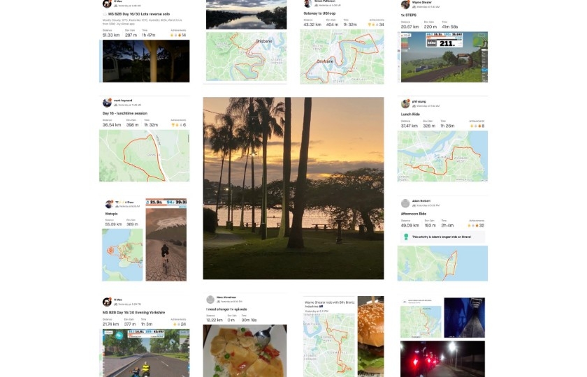This screenshot has height=377, width=587.
Task: Click the green longest-ride medal icon
Action: coord(406,237)
